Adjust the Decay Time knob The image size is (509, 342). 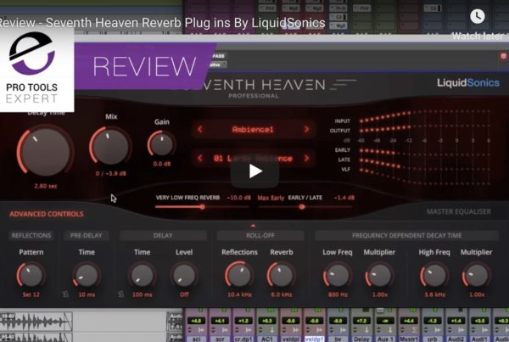(46, 152)
